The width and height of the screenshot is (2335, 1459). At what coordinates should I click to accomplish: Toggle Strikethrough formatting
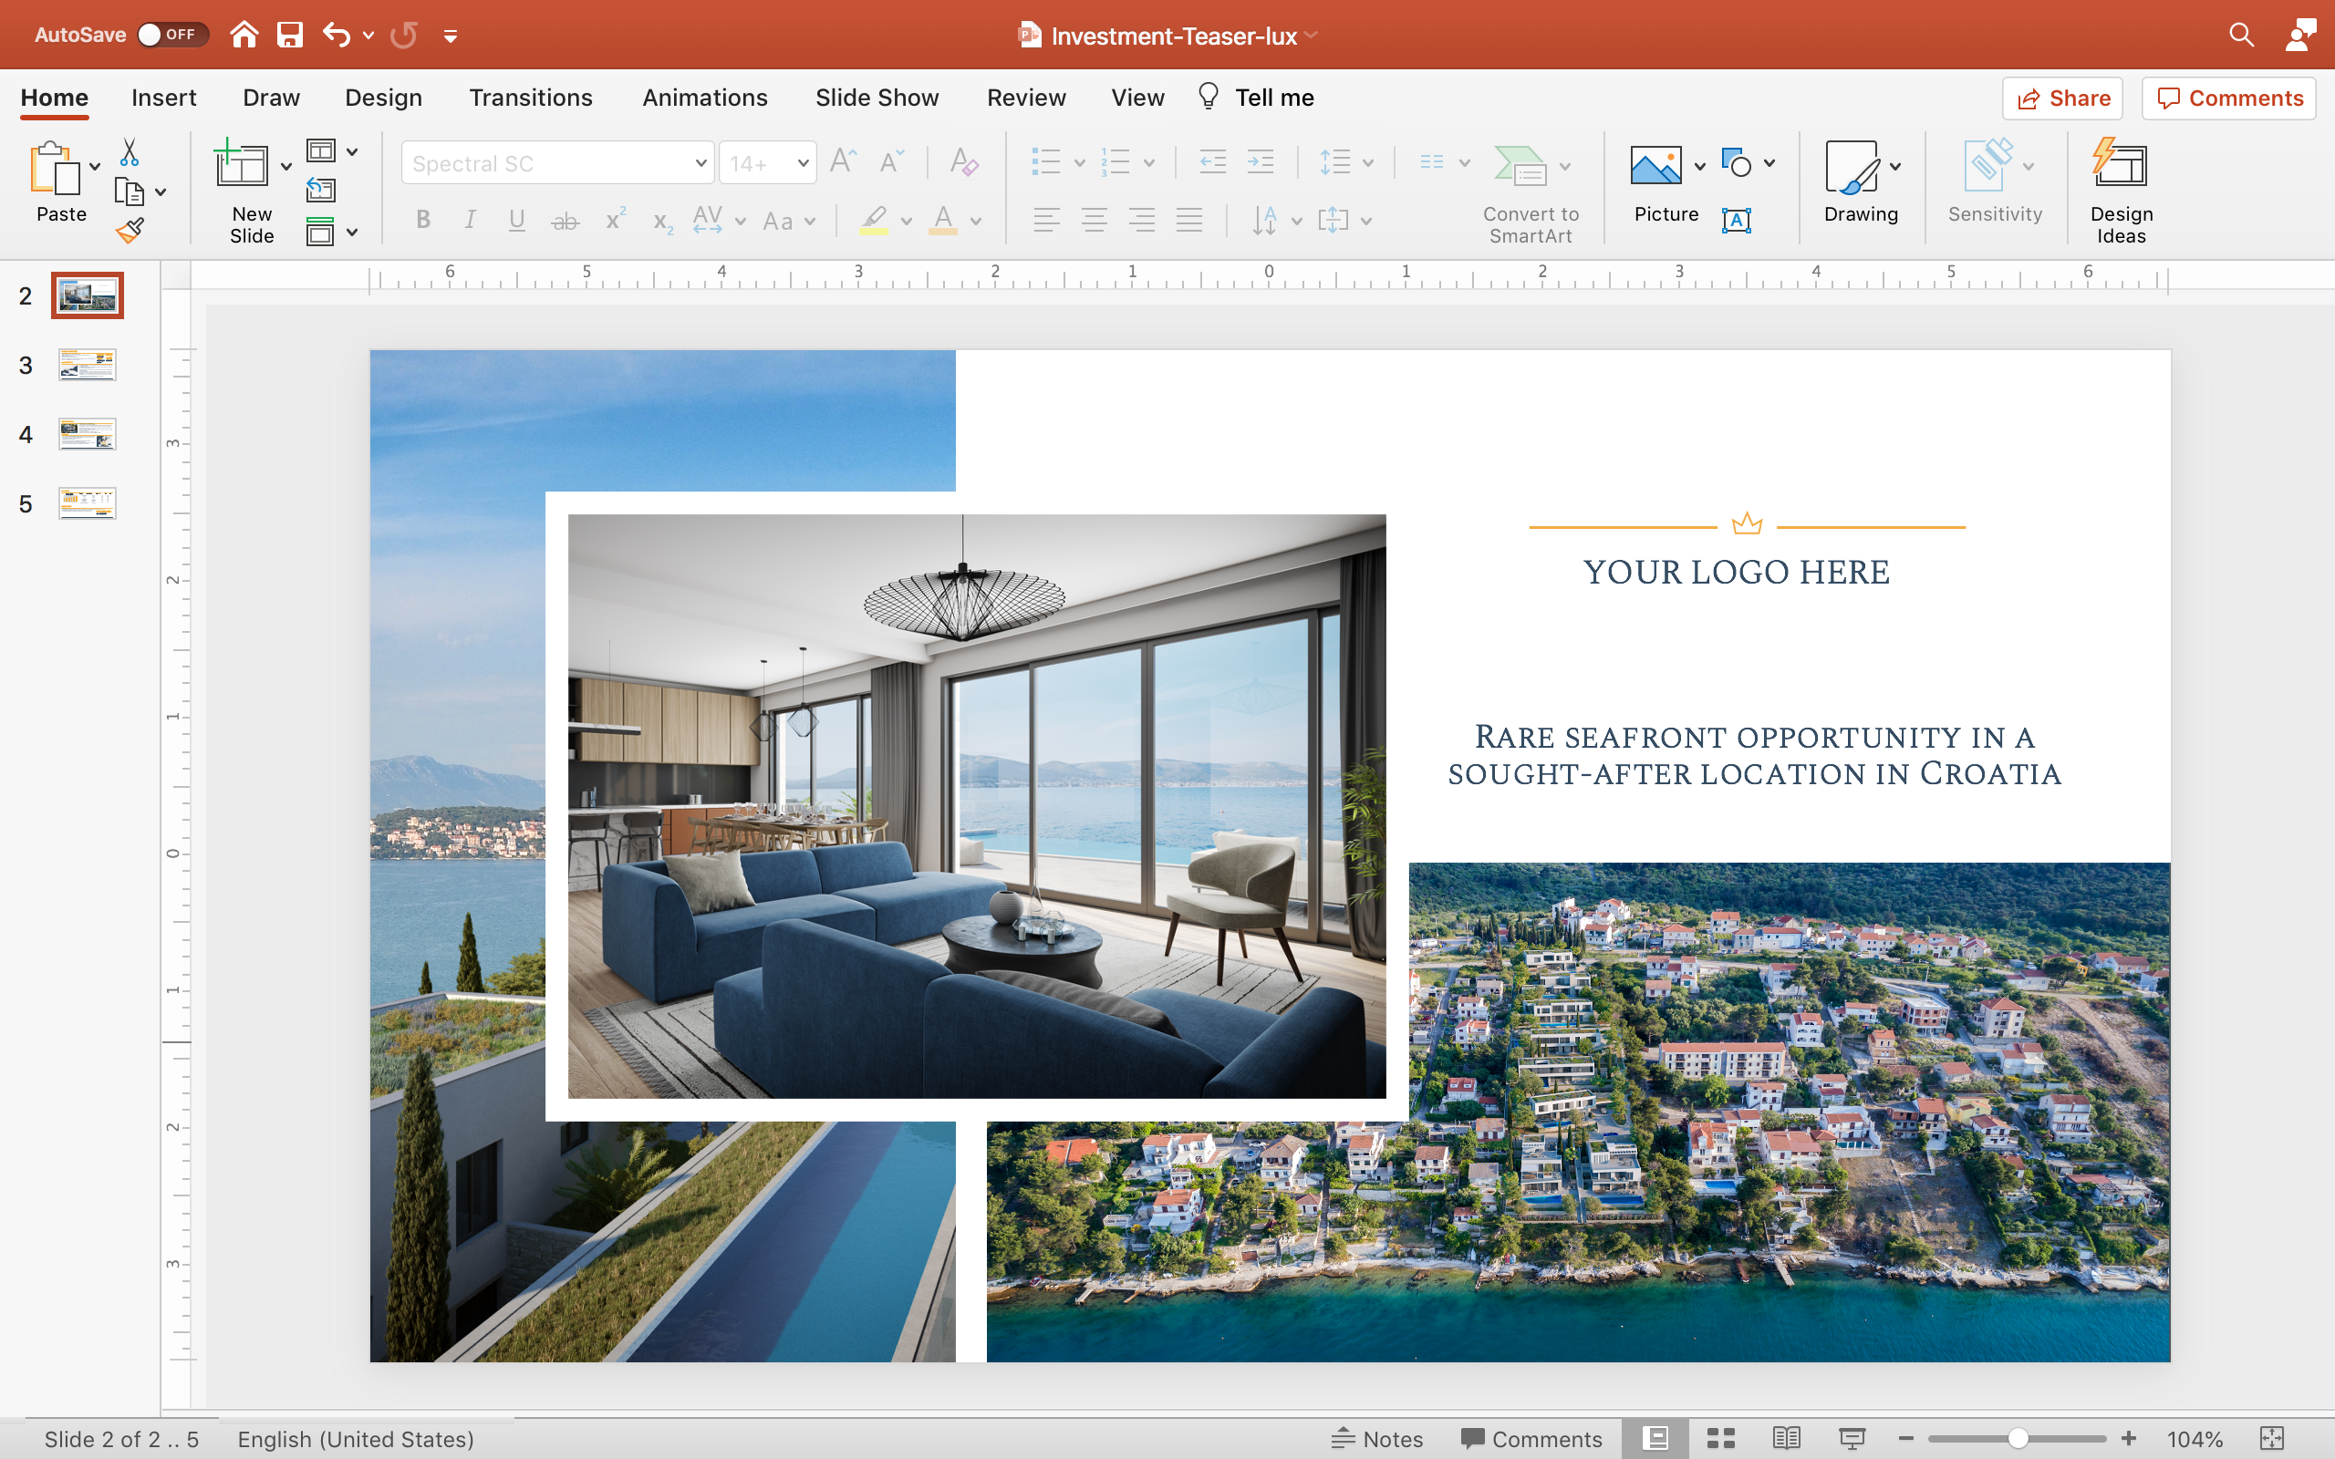566,221
